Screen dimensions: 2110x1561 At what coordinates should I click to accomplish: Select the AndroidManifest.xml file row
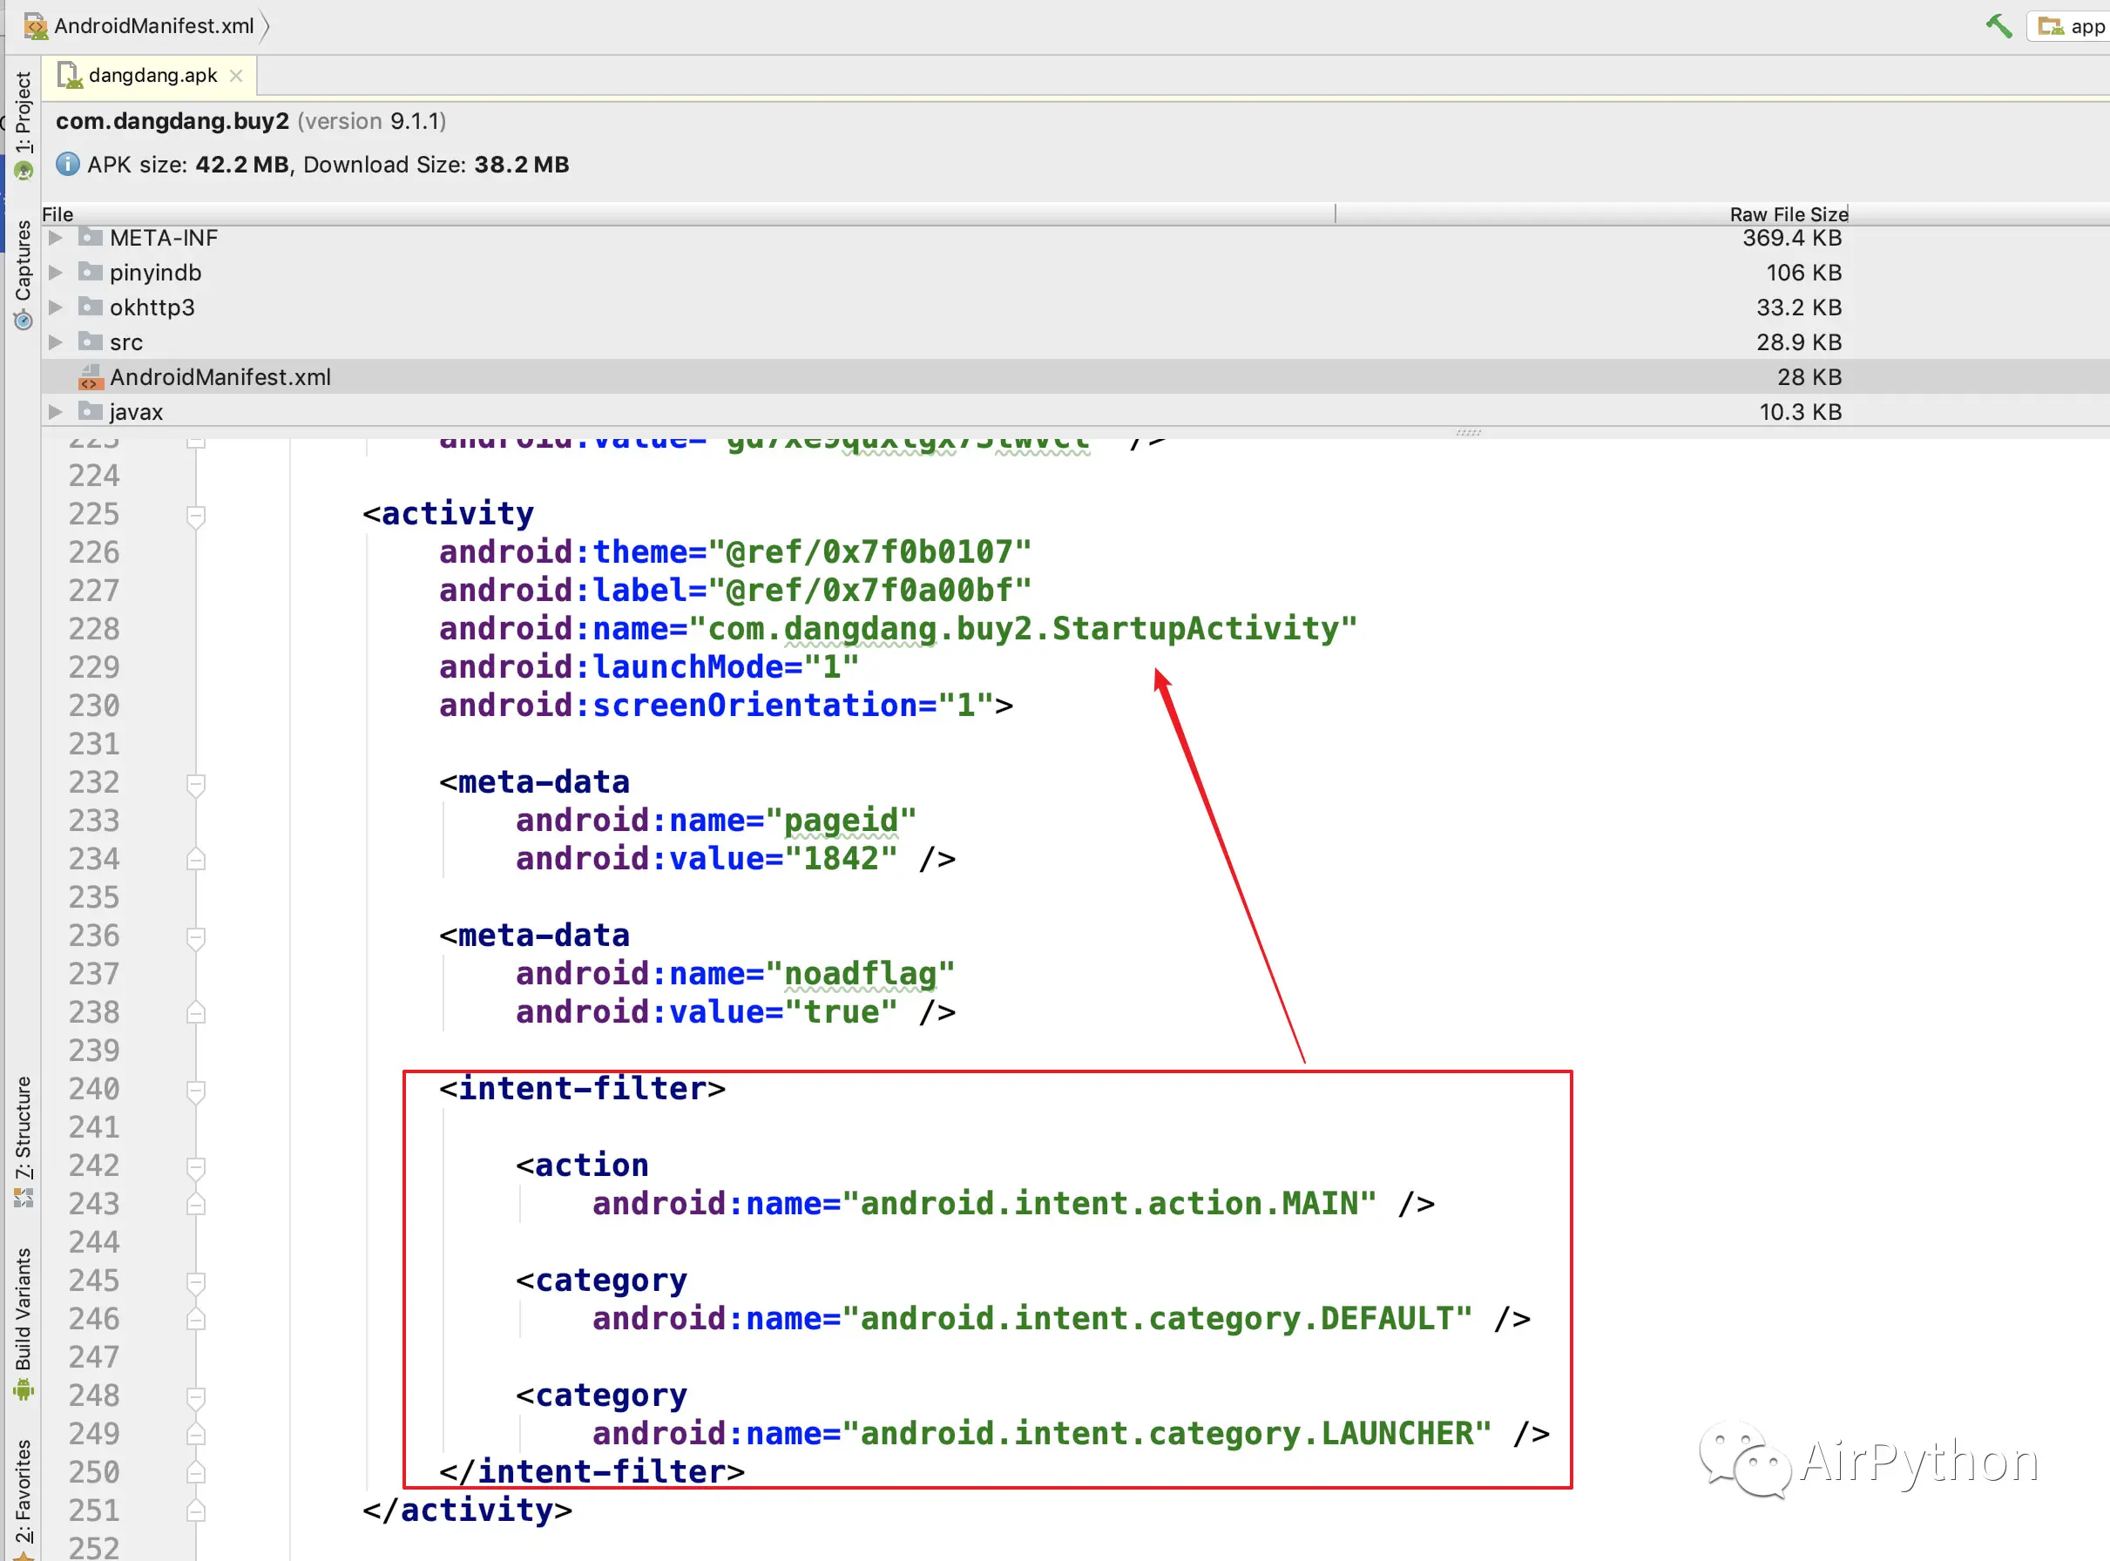click(x=220, y=377)
